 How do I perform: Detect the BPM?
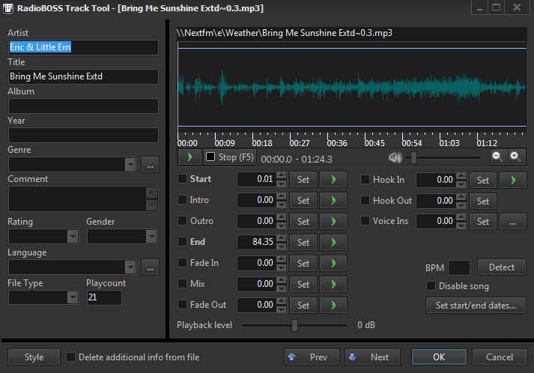tap(502, 267)
